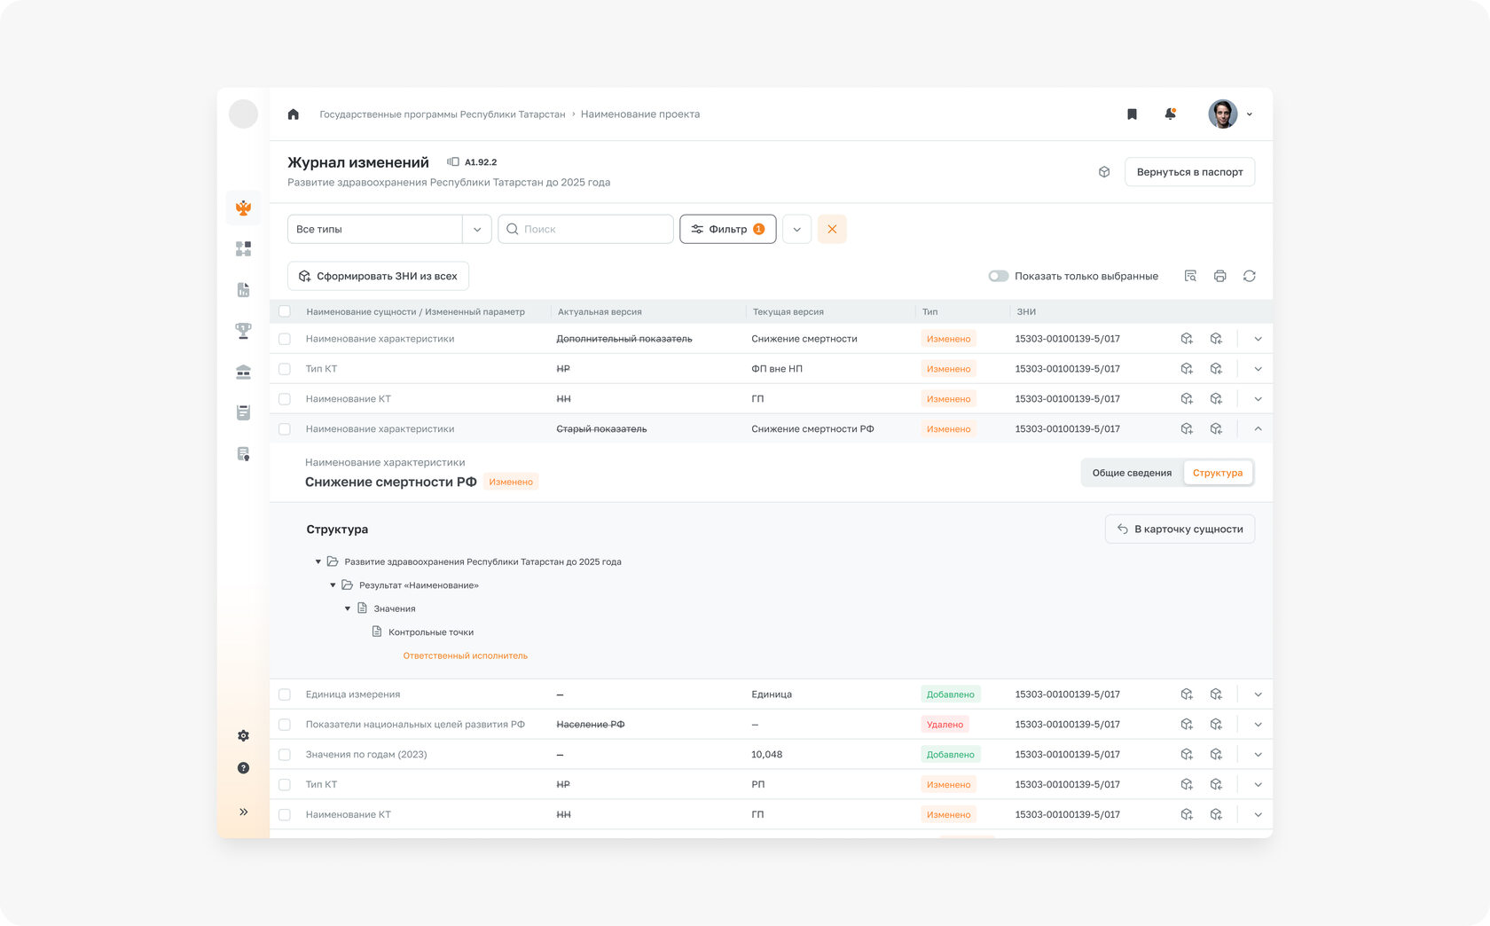
Task: Open the 'Все типы' dropdown
Action: 389,229
